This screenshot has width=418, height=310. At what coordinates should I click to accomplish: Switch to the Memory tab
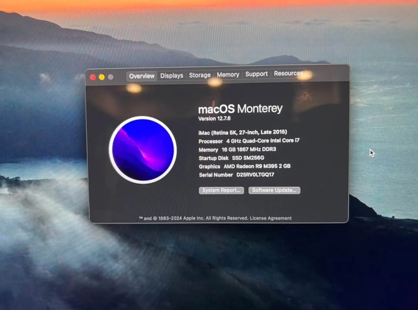click(x=228, y=74)
